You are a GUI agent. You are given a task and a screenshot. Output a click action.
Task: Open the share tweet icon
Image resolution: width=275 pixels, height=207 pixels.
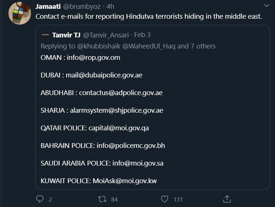(x=227, y=199)
